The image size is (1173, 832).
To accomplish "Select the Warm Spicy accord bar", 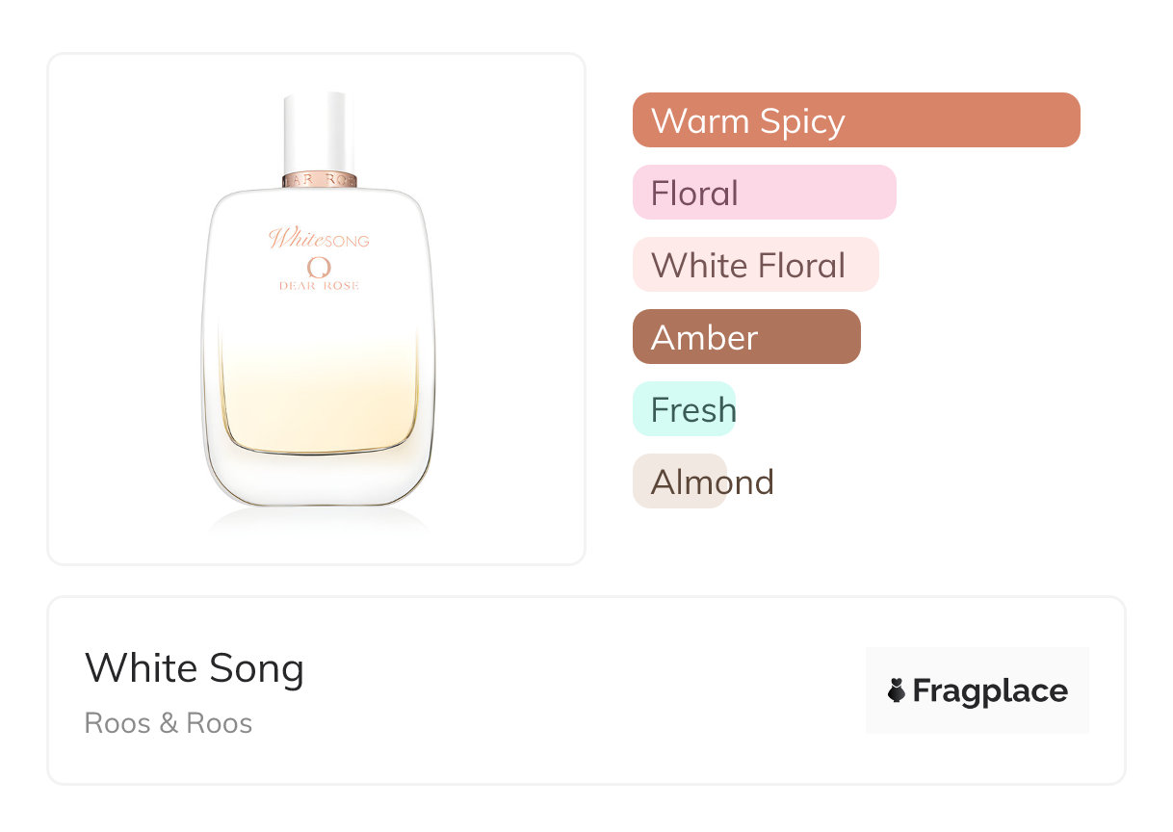I will pyautogui.click(x=855, y=120).
